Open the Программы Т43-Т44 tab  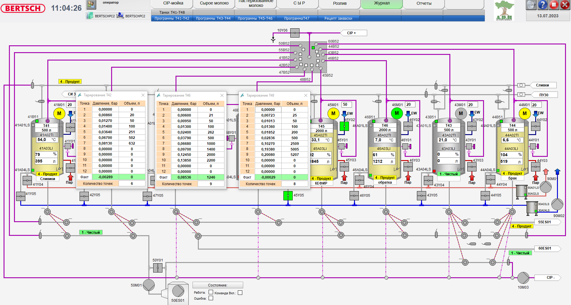213,18
